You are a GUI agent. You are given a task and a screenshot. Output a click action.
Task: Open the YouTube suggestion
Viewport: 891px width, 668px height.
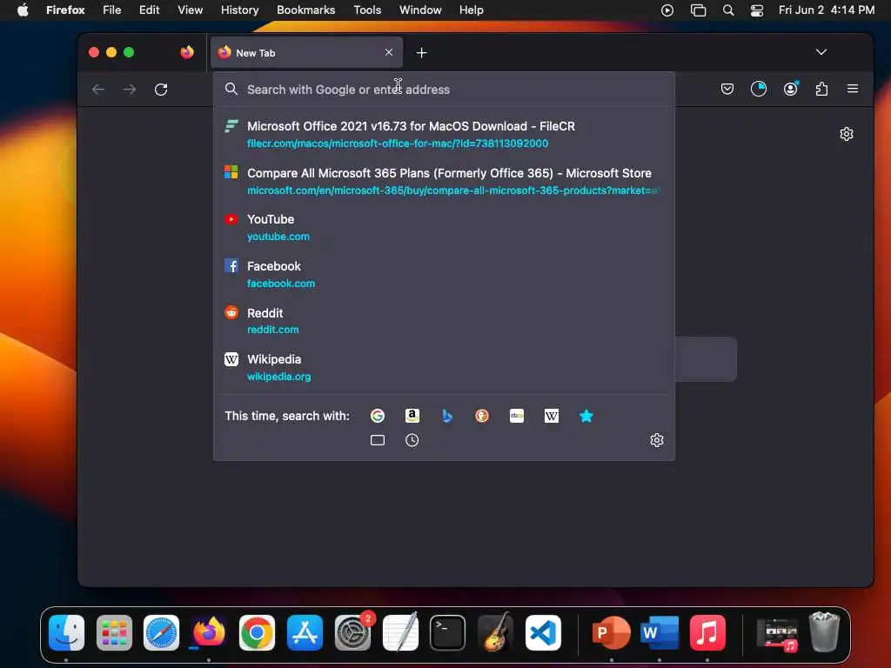444,227
